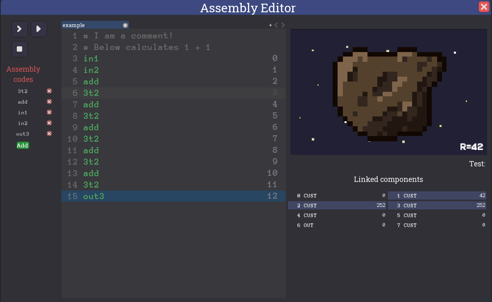This screenshot has height=302, width=492.
Task: Delete the out3 assembly code
Action: (49, 134)
